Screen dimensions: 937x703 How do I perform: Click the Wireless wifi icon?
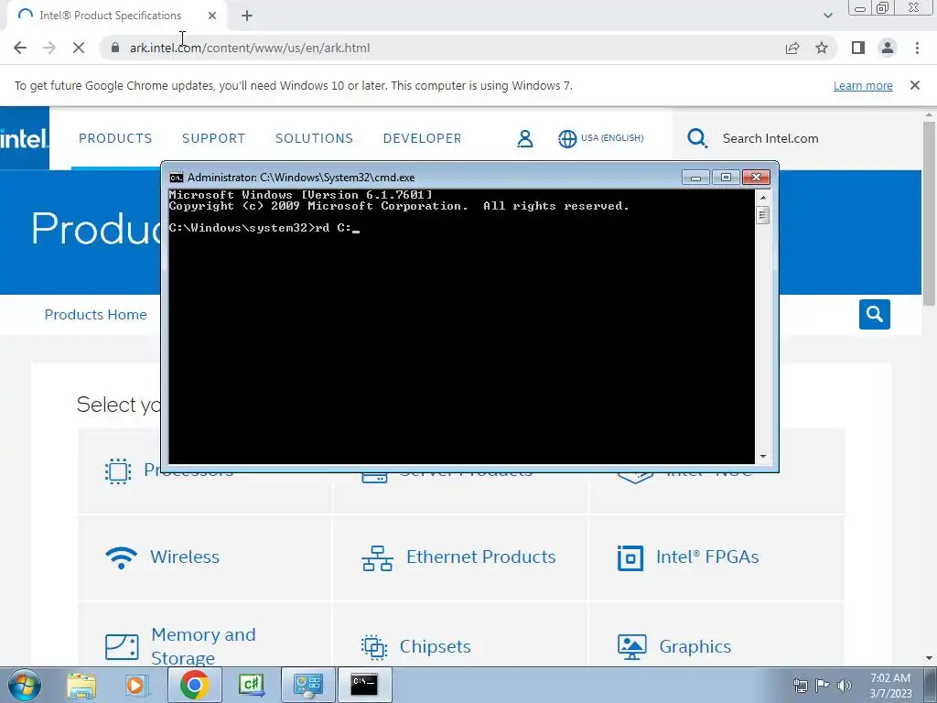click(x=122, y=557)
